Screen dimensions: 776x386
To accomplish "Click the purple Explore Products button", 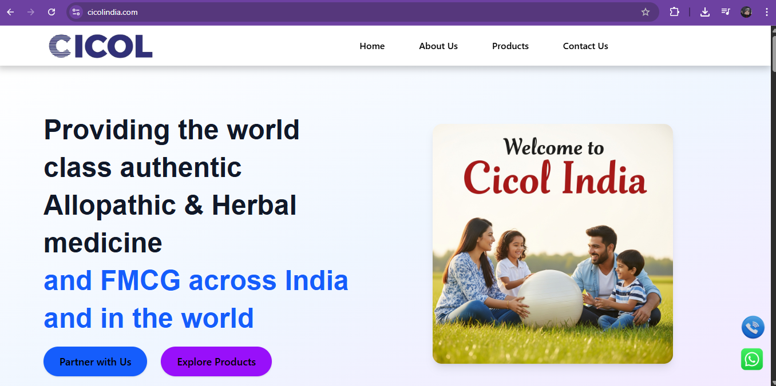I will tap(216, 361).
